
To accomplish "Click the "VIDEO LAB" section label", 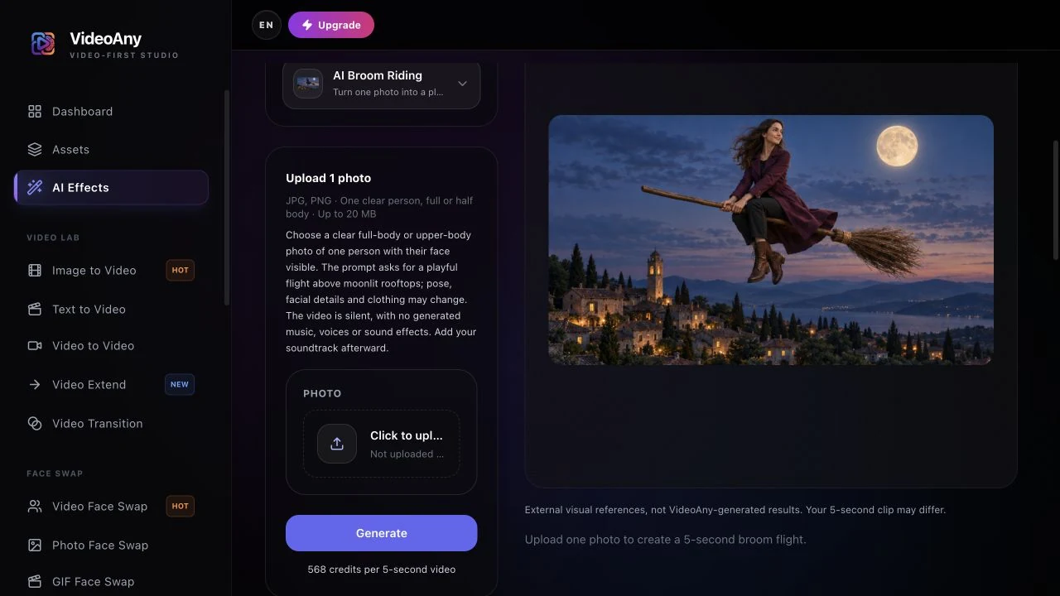I will coord(53,238).
